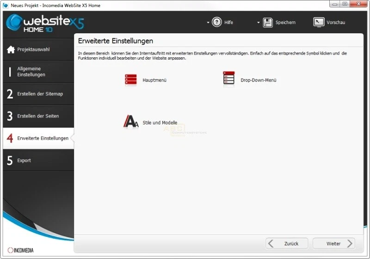The image size is (370, 259).
Task: Click the Erweiterte Einstellungen page heading
Action: coord(116,41)
